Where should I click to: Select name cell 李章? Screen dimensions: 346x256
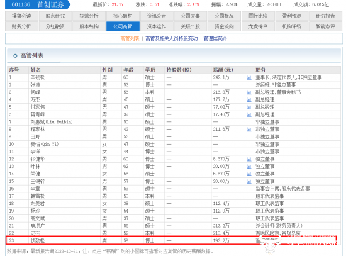tap(35, 189)
